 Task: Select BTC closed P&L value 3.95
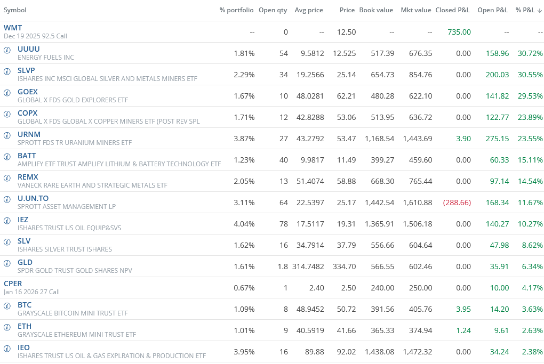click(x=463, y=309)
